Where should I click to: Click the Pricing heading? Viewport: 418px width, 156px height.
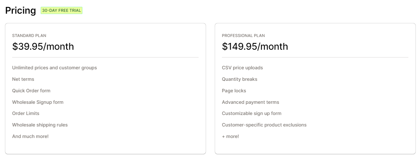click(x=21, y=11)
